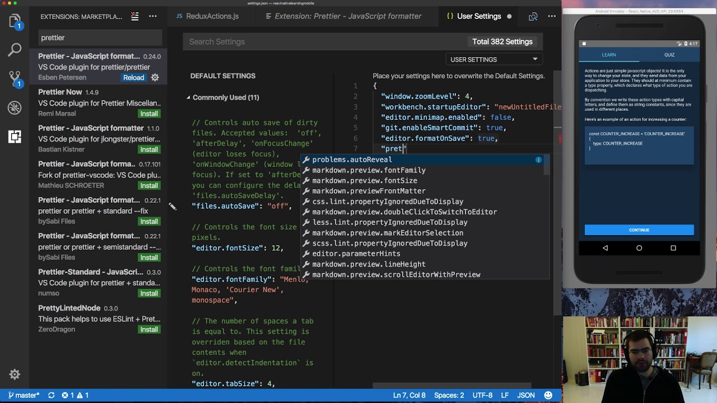This screenshot has width=717, height=403.
Task: Click info icon in autocomplete suggestion list
Action: [538, 160]
